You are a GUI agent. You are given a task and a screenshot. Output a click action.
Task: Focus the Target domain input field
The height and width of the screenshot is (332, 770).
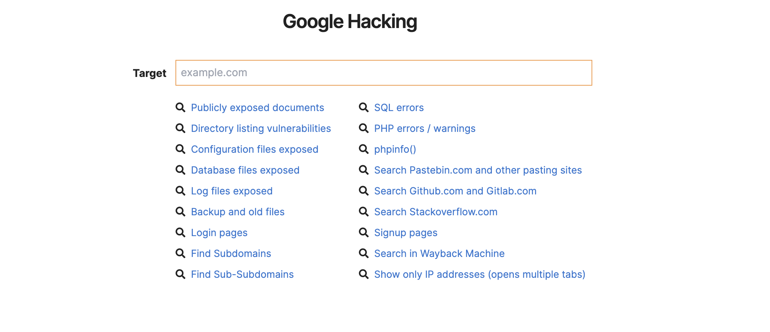coord(383,73)
